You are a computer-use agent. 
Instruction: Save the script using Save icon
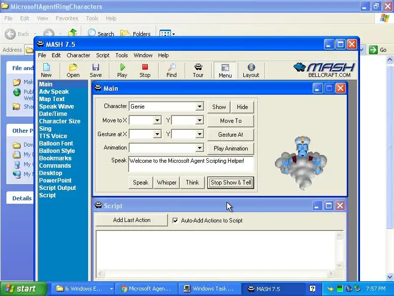coord(96,71)
